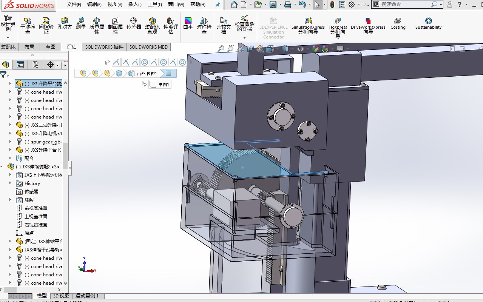This screenshot has height=302, width=483.
Task: Open the 工具(T) menu
Action: tap(154, 5)
